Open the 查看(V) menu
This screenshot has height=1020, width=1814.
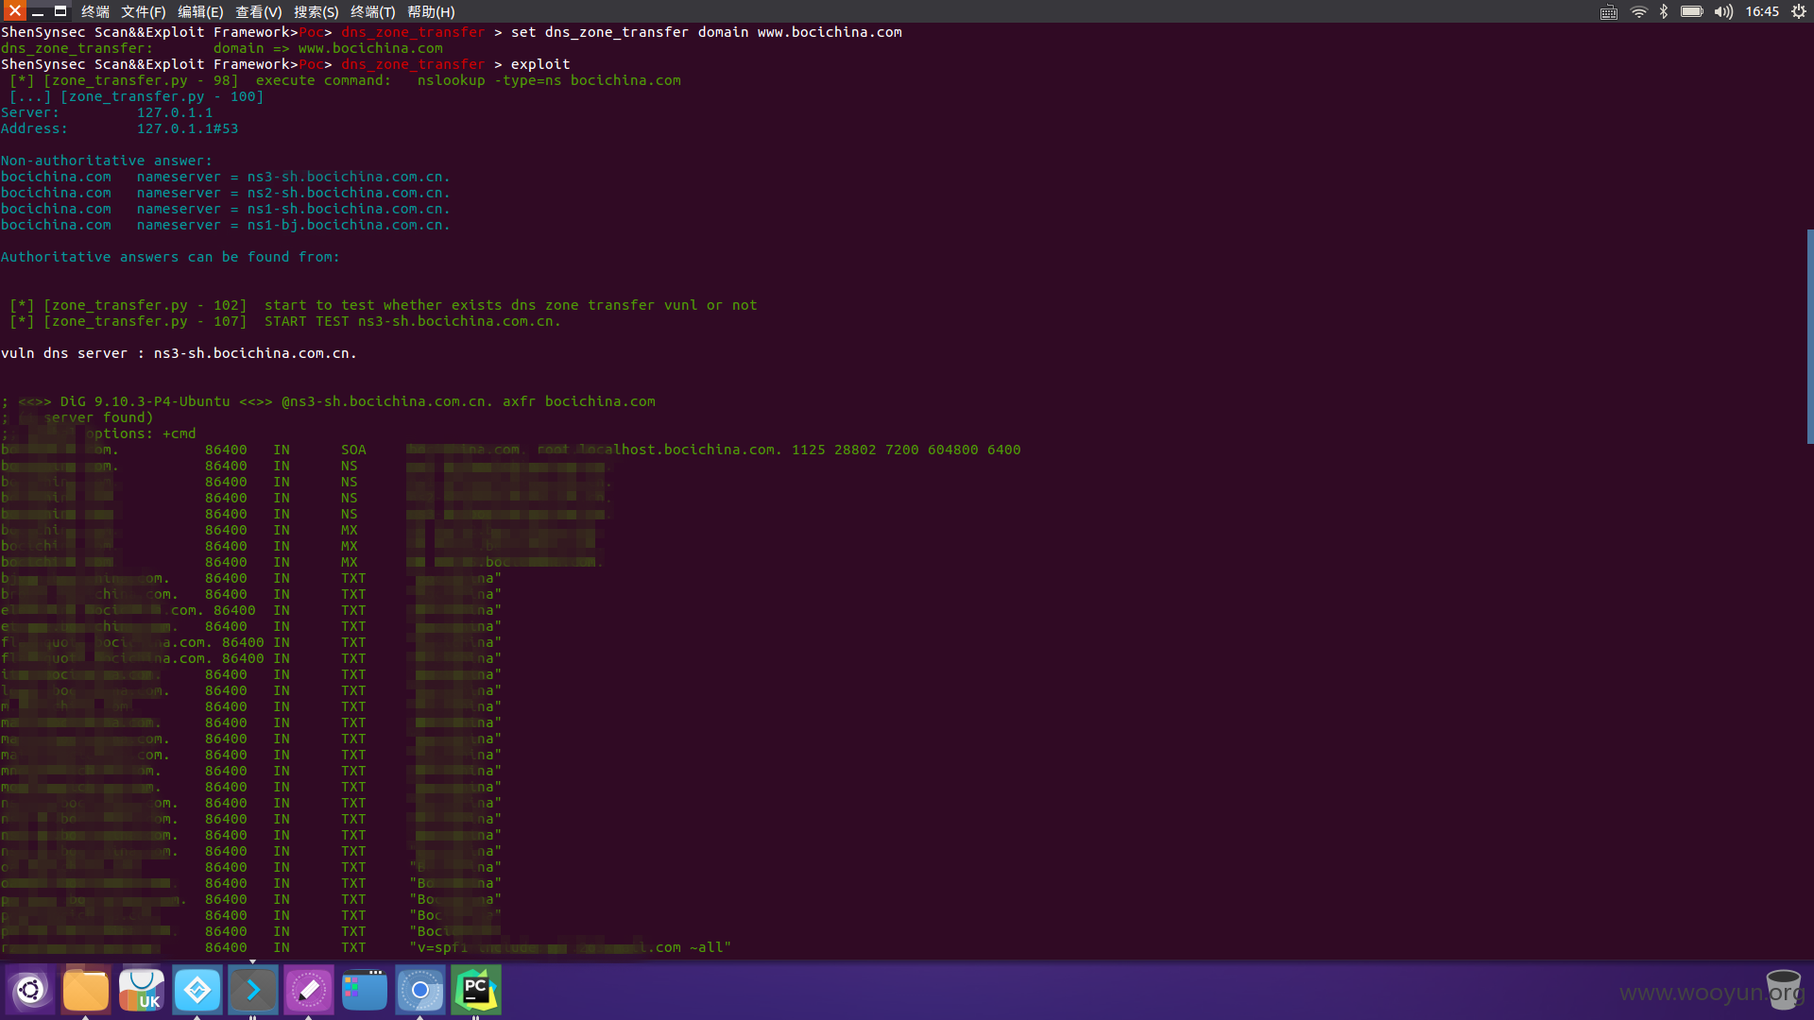tap(258, 11)
